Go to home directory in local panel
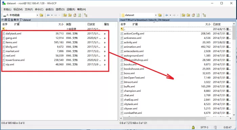Viewport: 237px width, 130px height. [75, 15]
